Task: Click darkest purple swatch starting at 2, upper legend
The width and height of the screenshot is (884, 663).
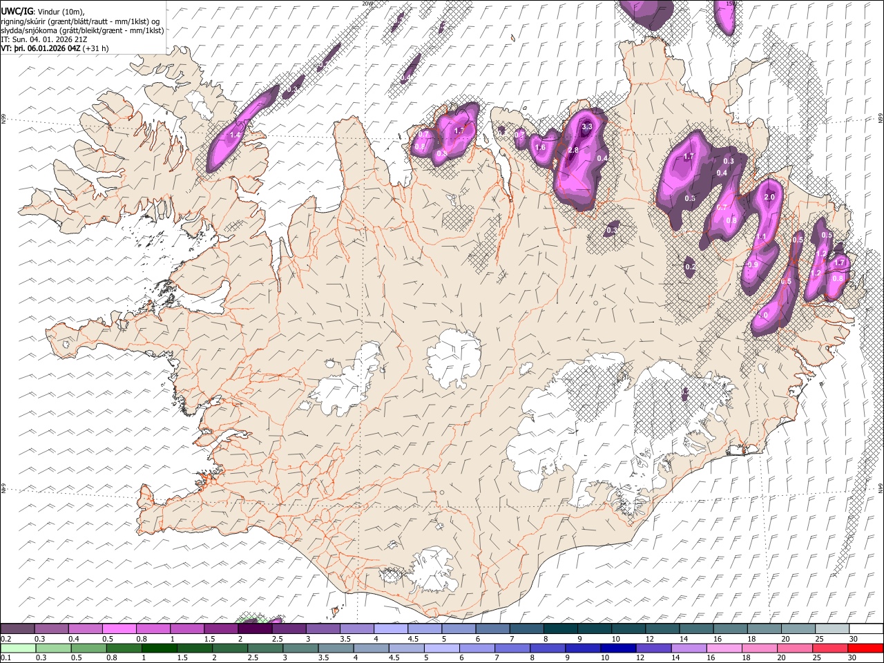Action: (x=255, y=629)
